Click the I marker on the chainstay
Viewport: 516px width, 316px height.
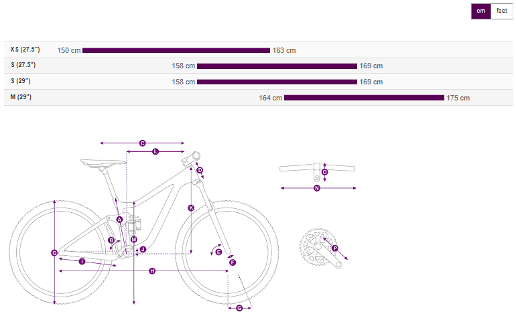[82, 262]
